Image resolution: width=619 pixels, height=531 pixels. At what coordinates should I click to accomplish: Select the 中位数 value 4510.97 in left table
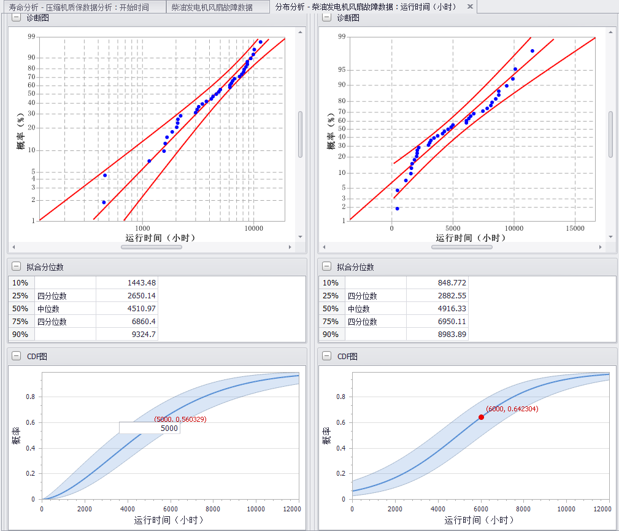click(x=126, y=309)
